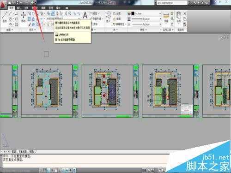This screenshot has width=231, height=173.
Task: Click the 编辑属性 edit attributes button
Action: pyautogui.click(x=118, y=24)
